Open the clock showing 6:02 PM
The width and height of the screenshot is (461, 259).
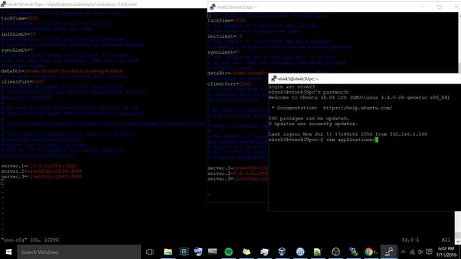tap(446, 252)
